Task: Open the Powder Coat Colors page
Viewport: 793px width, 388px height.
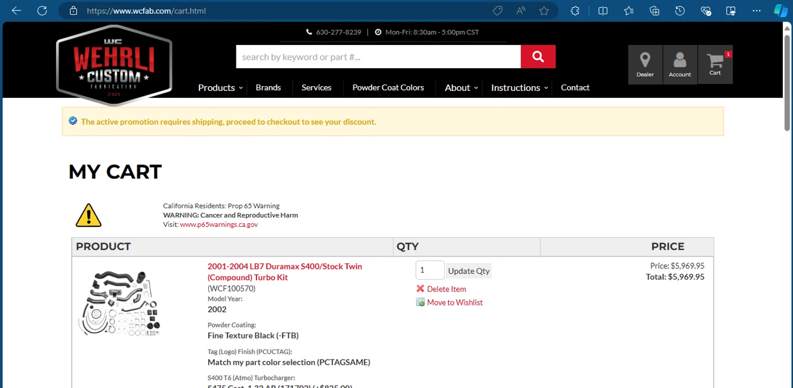Action: pyautogui.click(x=388, y=88)
